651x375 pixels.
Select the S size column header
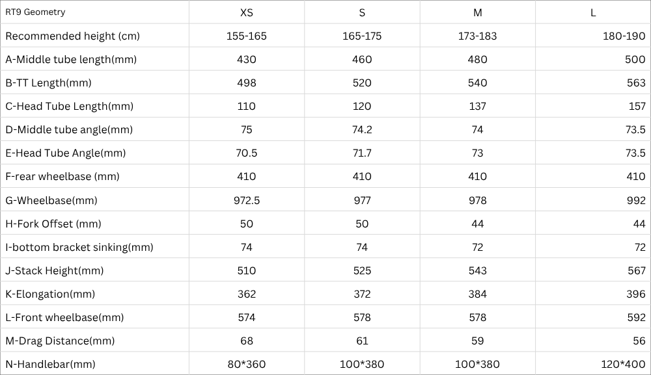[x=362, y=12]
